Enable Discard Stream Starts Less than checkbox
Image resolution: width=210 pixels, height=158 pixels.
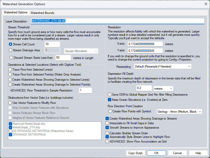(11, 58)
